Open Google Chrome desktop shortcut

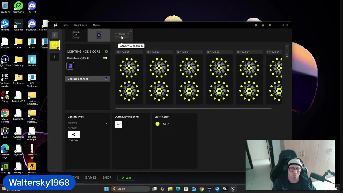coord(5,116)
